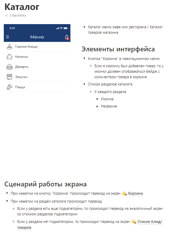Click the Сценарий работы экрана heading
This screenshot has height=236, width=175.
pyautogui.click(x=45, y=184)
